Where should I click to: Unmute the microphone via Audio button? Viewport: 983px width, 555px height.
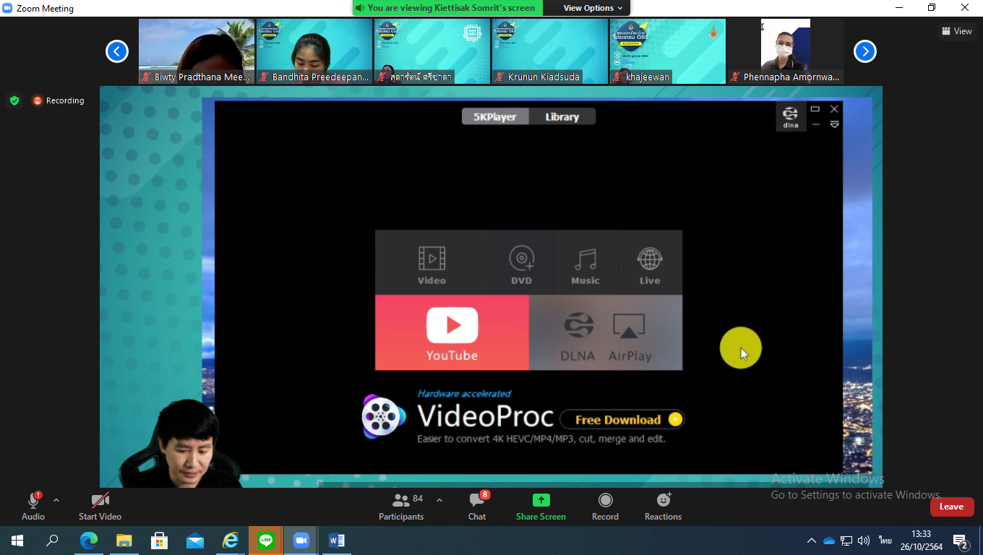tap(33, 507)
